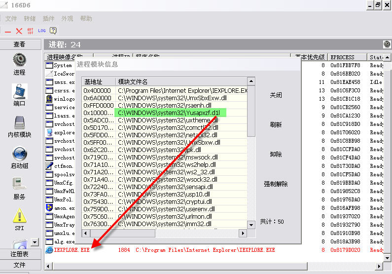This screenshot has width=392, height=274.
Task: Click the winlogon process icon
Action: [x=49, y=99]
